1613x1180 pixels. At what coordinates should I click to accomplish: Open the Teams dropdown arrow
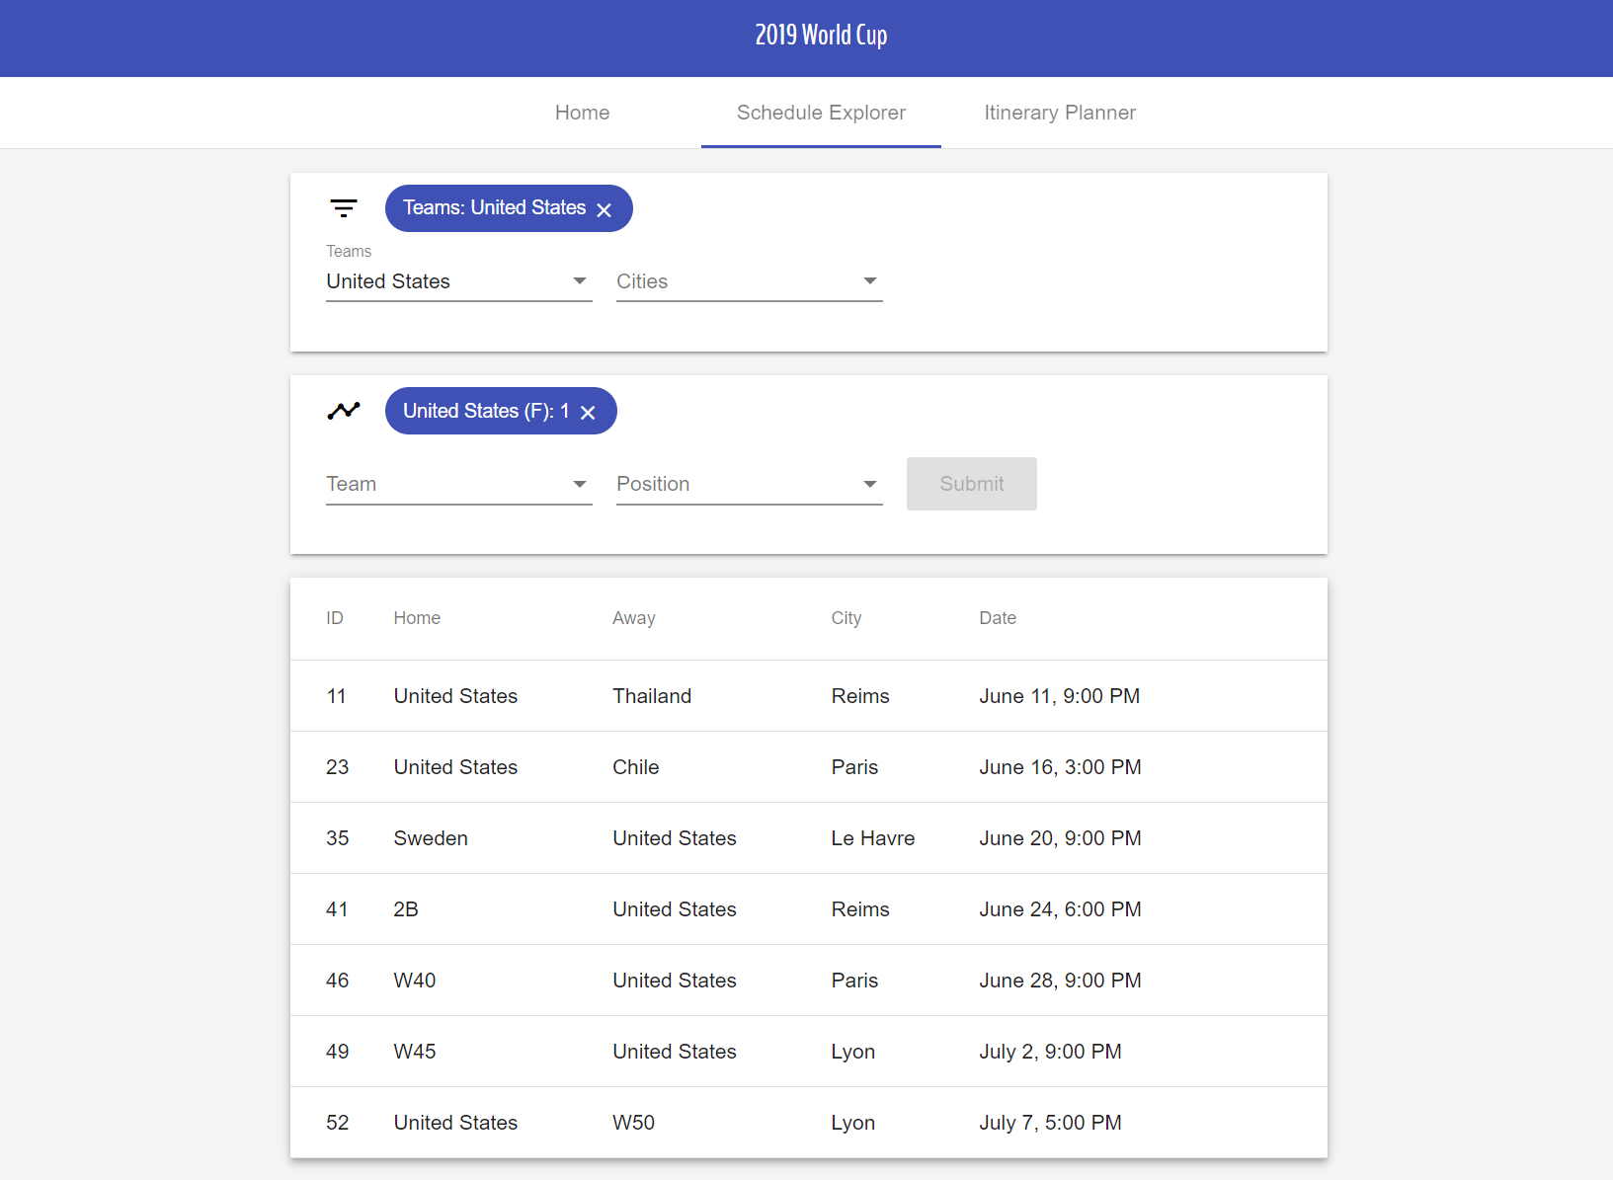580,281
